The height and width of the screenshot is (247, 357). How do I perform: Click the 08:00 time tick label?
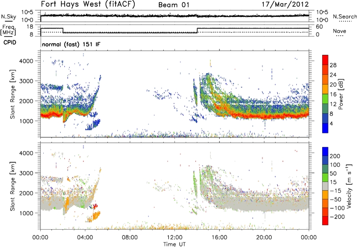[x=130, y=238]
